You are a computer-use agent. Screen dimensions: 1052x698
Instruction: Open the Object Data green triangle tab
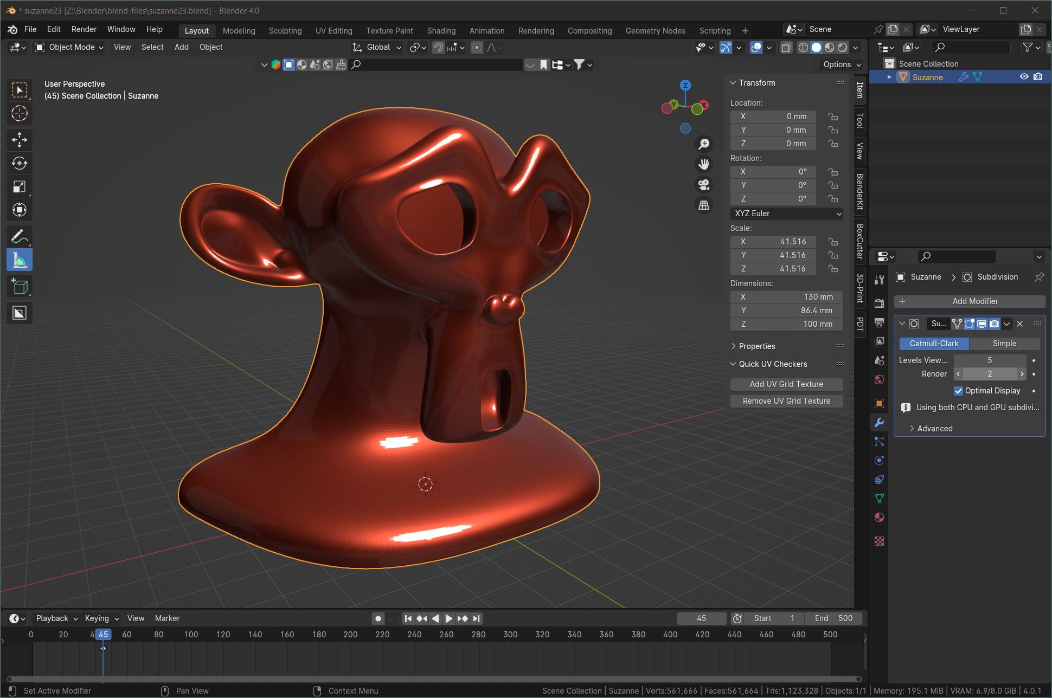880,498
